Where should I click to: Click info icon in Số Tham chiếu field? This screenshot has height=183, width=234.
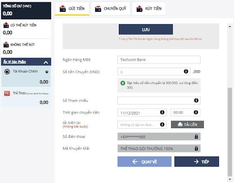click(x=196, y=100)
